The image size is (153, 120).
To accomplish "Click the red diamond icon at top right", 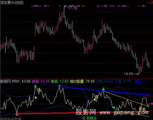I will pos(147,2).
